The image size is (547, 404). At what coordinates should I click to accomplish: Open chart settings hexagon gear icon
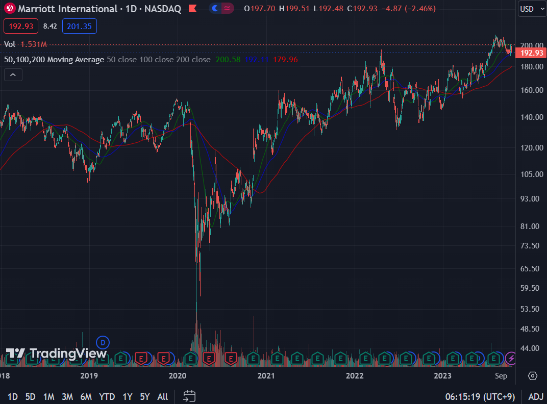click(x=532, y=376)
